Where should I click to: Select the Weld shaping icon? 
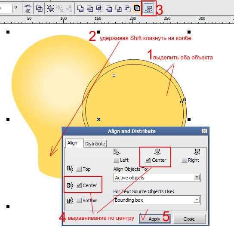[x=80, y=8]
